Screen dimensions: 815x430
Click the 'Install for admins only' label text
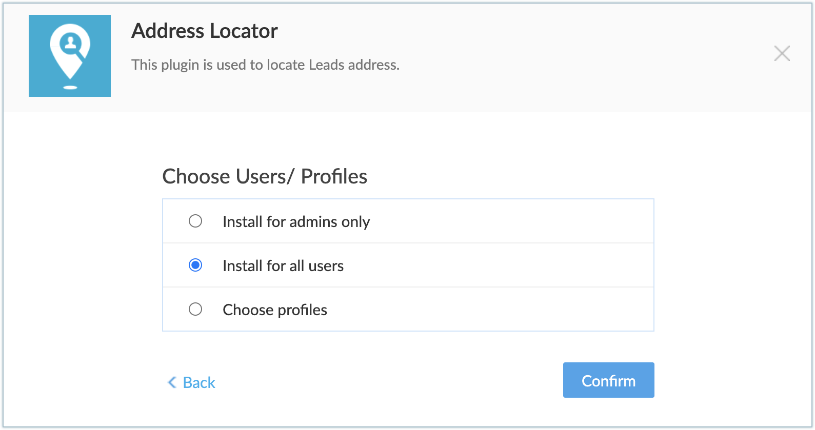click(x=296, y=222)
